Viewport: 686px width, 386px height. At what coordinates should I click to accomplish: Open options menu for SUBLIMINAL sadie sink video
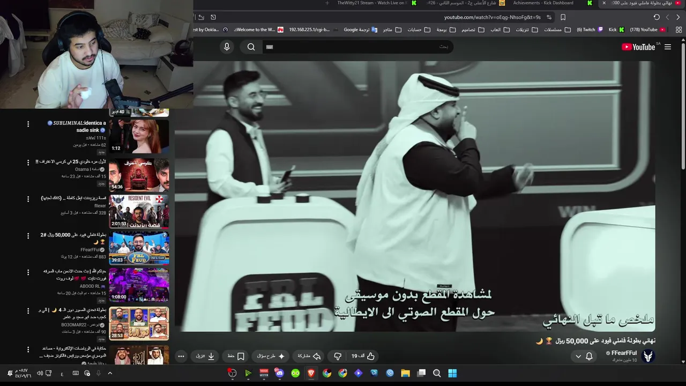point(28,124)
